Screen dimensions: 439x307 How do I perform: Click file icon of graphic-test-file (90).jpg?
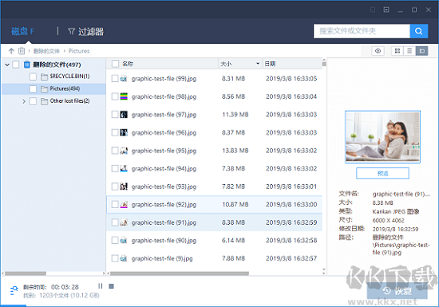124,241
